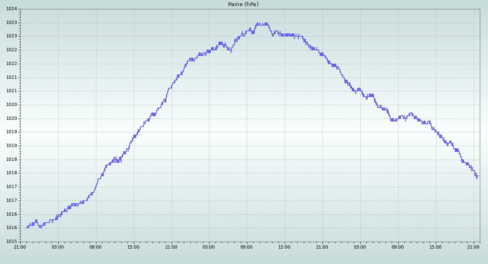
Task: Click the lower 1016 pressure axis label
Action: coord(11,228)
